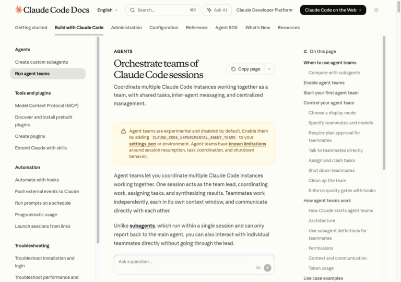Jump to How Claude starts agent teams
Viewport: 401px width, 282px height.
click(340, 210)
